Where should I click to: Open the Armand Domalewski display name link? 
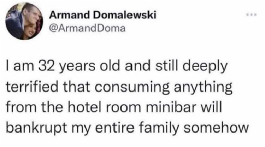[x=98, y=16]
